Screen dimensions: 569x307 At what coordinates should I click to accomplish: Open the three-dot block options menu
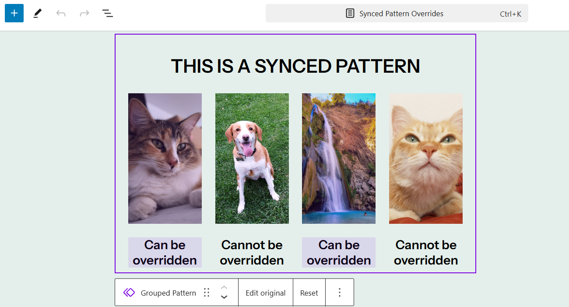(x=340, y=293)
